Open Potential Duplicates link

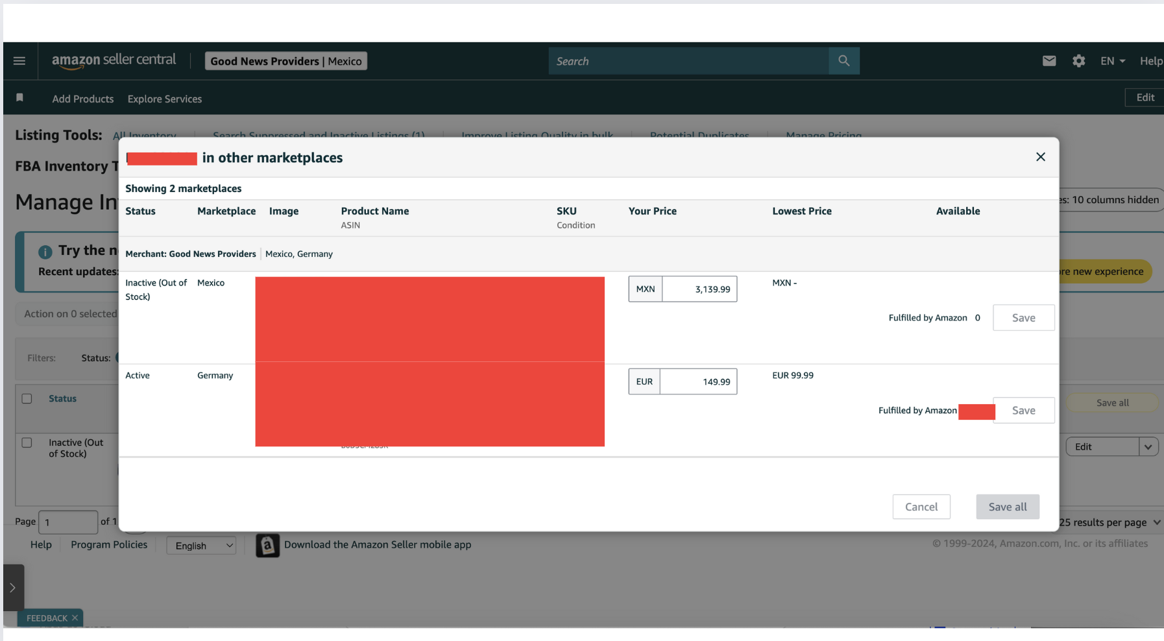coord(699,135)
